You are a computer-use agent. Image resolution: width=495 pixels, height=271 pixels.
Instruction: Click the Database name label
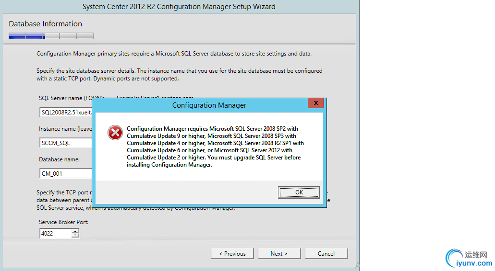point(59,159)
